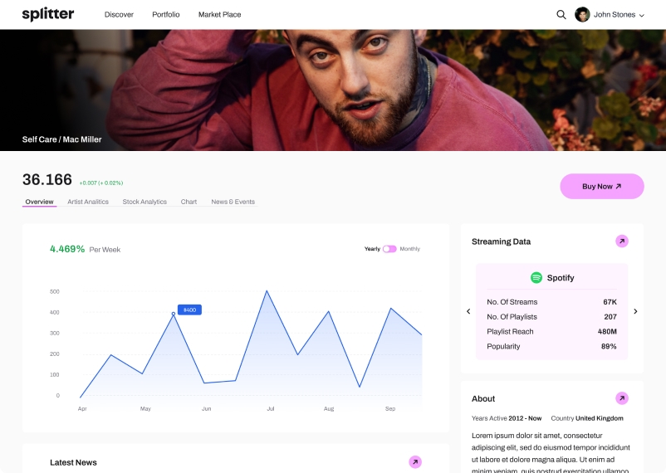Switch to Stock Analytics tab
Viewport: 666px width, 473px height.
click(144, 202)
